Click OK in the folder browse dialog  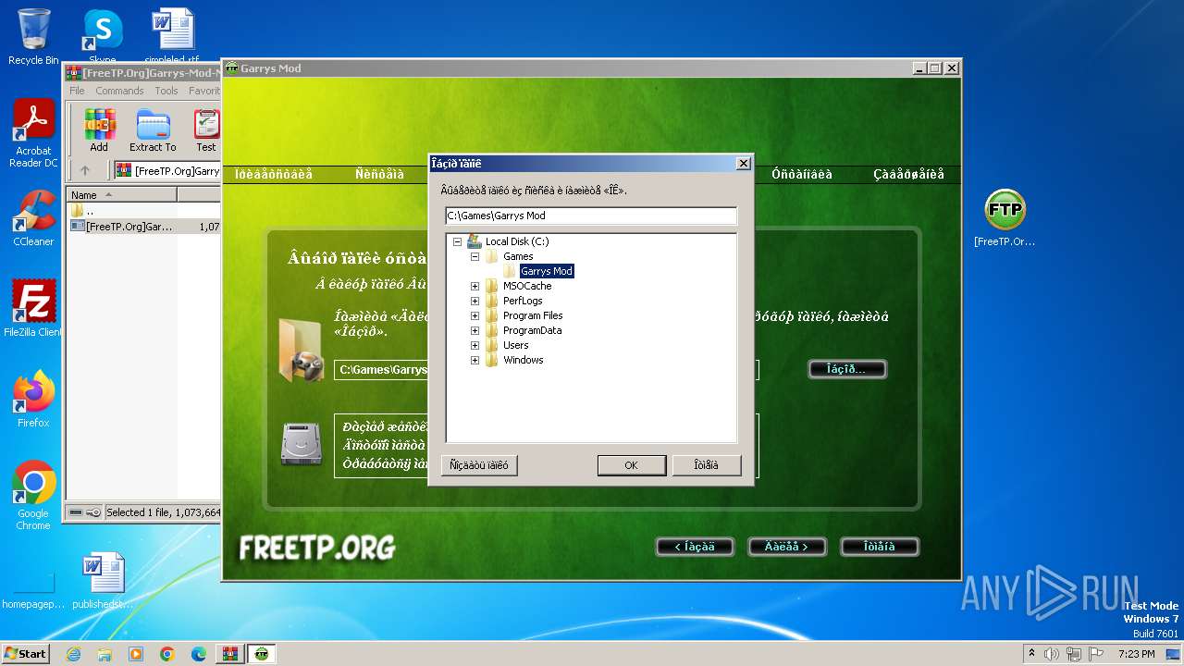[631, 465]
